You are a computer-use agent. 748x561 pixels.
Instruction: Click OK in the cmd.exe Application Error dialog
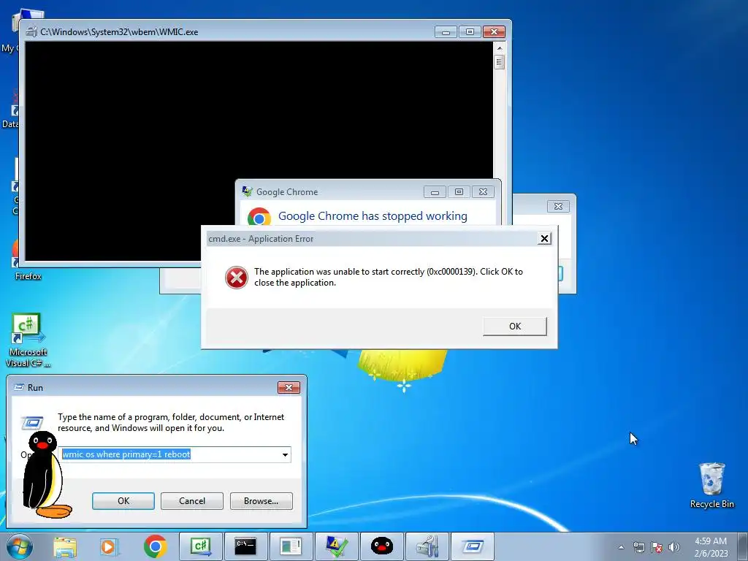pyautogui.click(x=515, y=327)
